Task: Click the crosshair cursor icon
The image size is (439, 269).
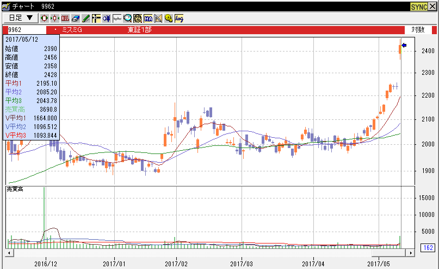Action: pos(96,18)
